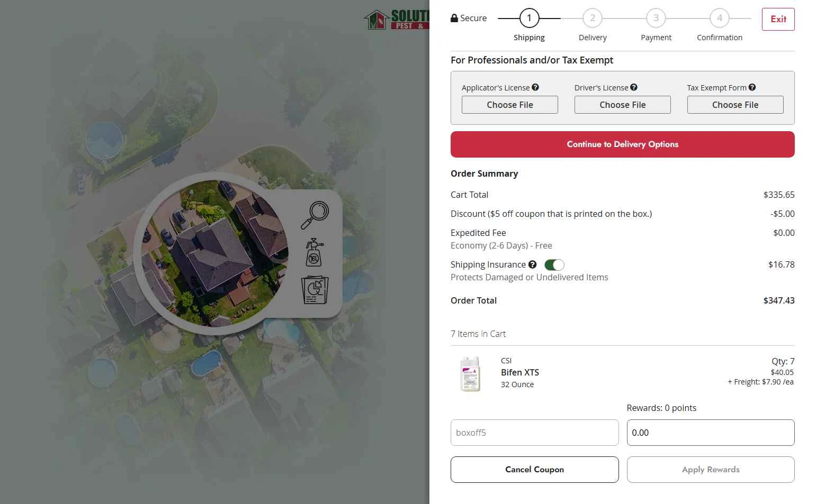
Task: Open the Applicator's License help icon
Action: (x=535, y=87)
